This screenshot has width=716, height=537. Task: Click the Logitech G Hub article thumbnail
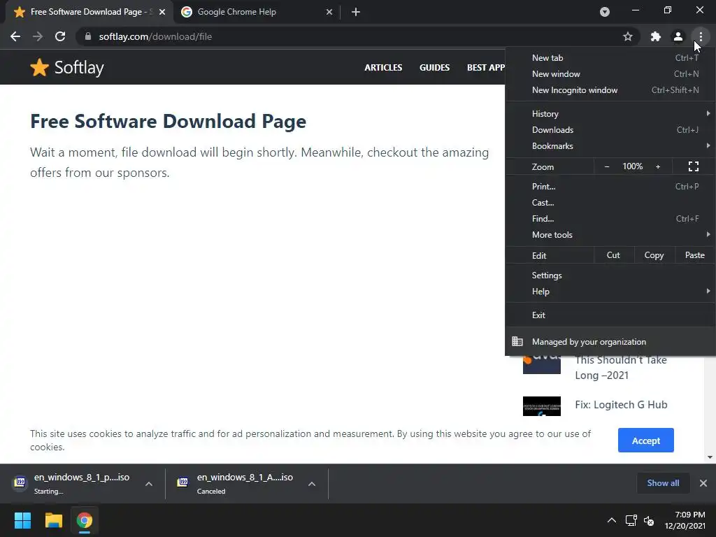coord(542,406)
